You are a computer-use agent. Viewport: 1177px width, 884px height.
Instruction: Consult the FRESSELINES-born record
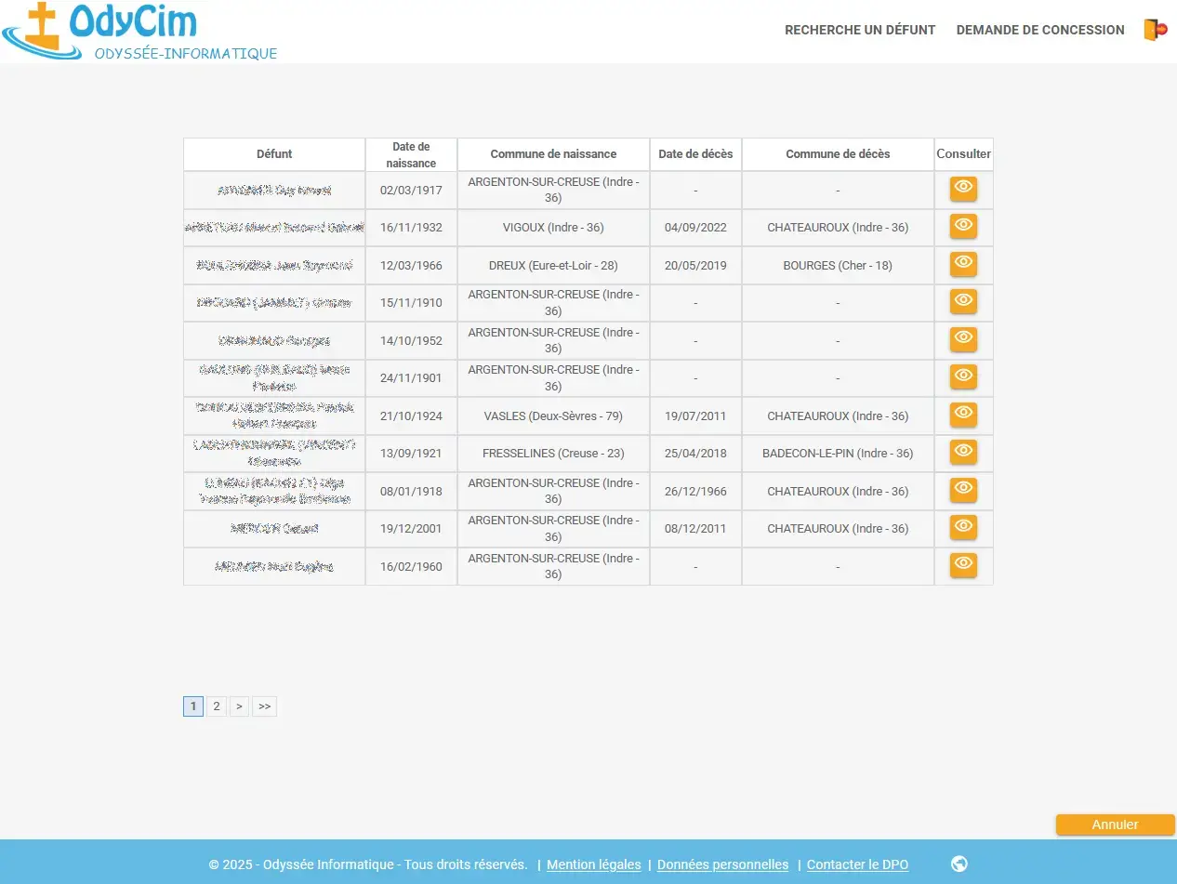[963, 452]
